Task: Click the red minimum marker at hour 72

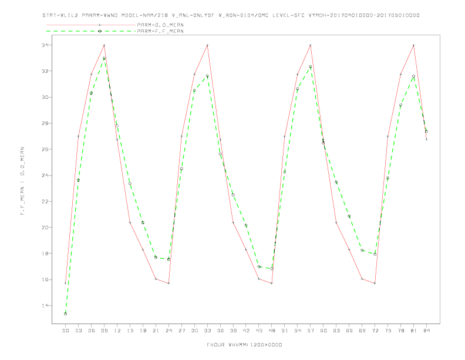Action: pos(375,284)
